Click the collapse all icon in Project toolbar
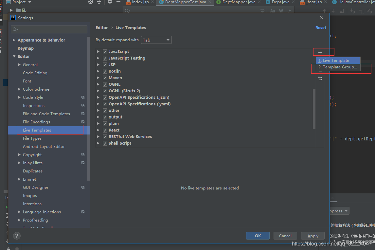This screenshot has width=375, height=250. tap(99, 2)
